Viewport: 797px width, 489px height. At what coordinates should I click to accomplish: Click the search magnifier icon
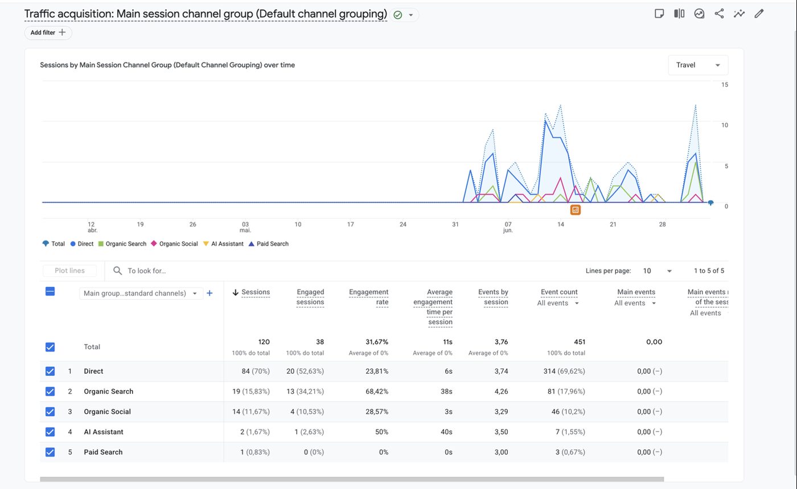(x=118, y=271)
